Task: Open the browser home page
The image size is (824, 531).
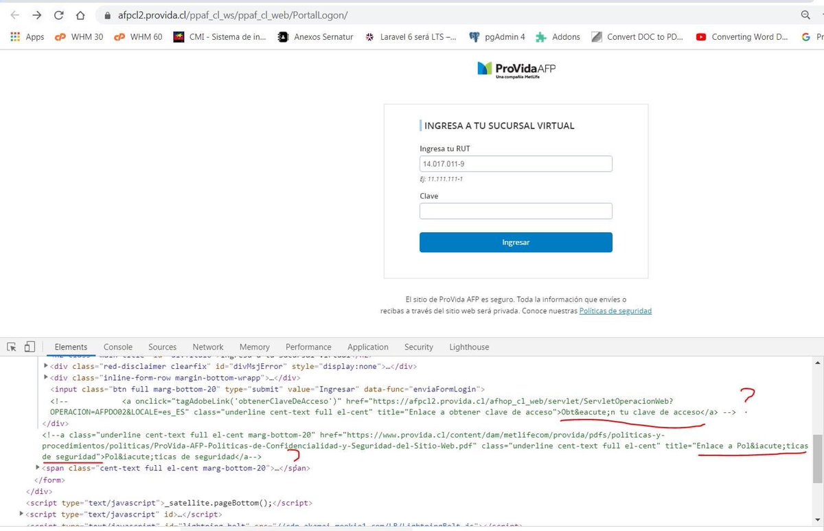Action: tap(80, 15)
